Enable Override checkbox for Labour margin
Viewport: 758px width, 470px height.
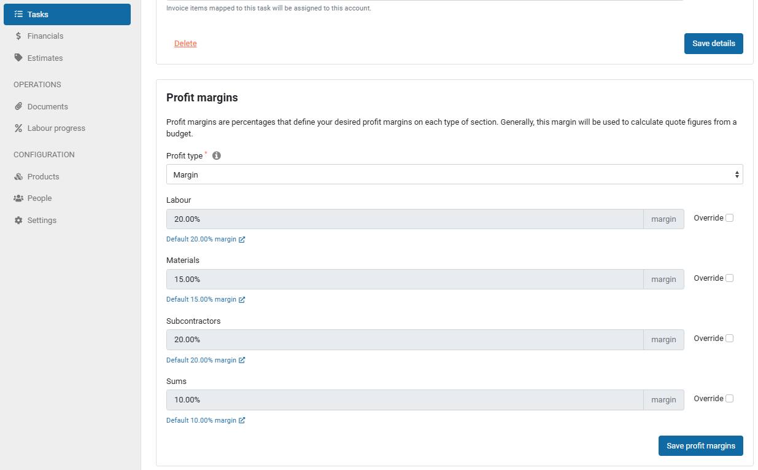pyautogui.click(x=729, y=218)
